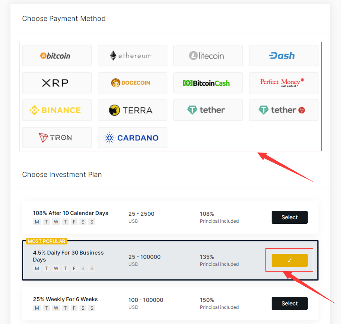The image size is (341, 324).
Task: Click Select for 108% After 10 Days plan
Action: pos(289,217)
